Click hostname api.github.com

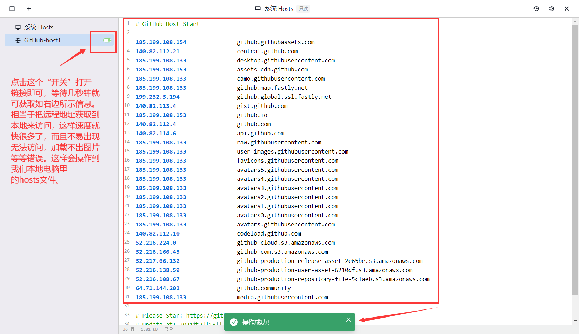coord(260,133)
